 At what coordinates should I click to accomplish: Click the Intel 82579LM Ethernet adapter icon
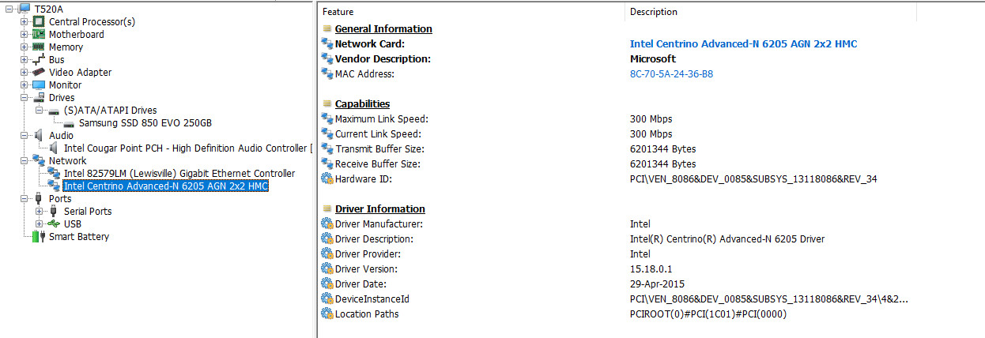click(x=54, y=173)
